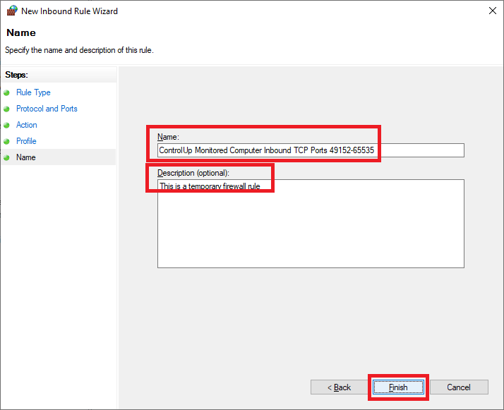Jump to the Profile step
This screenshot has width=504, height=410.
(x=26, y=141)
